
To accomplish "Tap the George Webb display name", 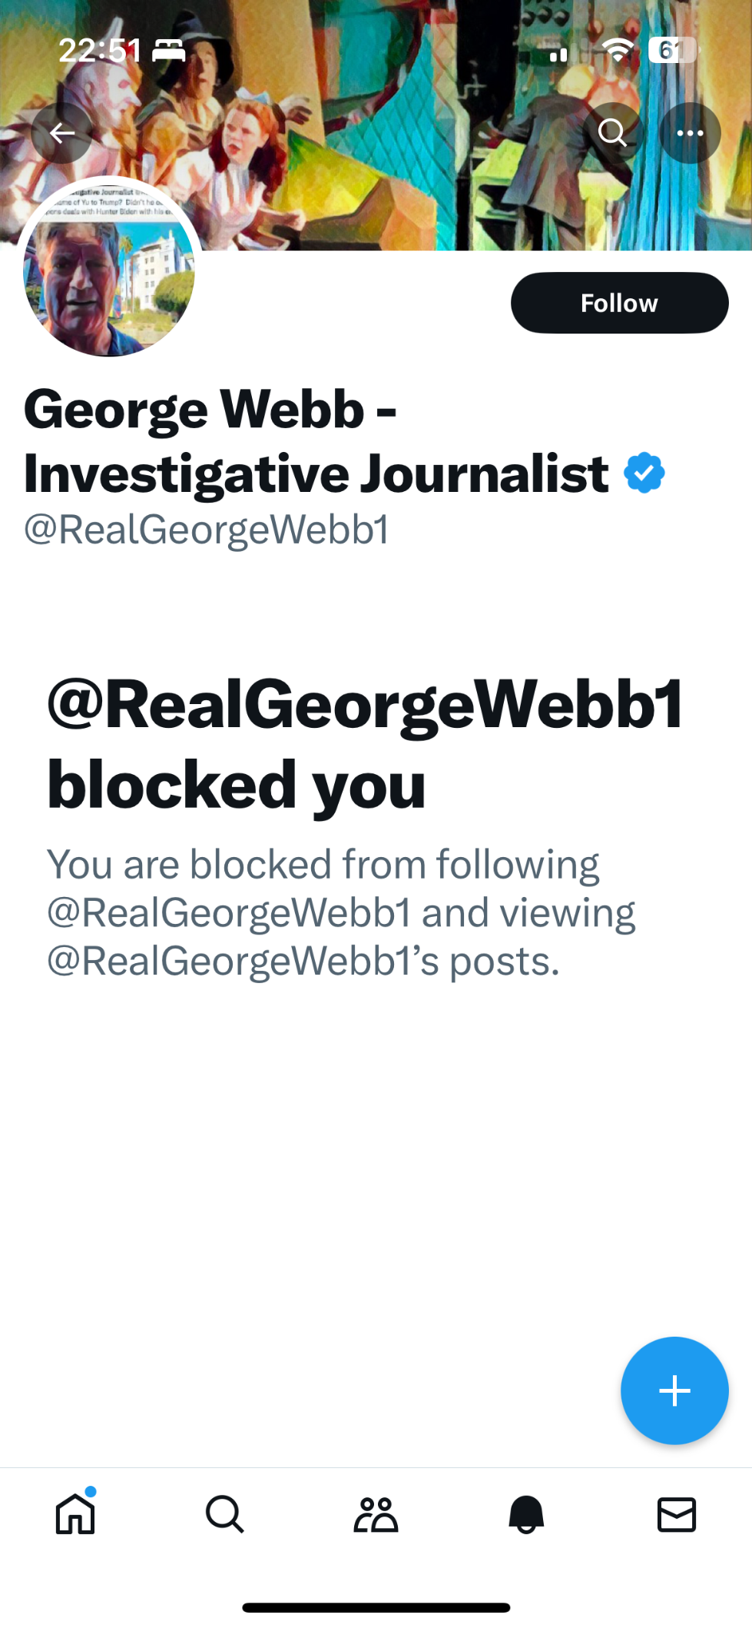I will (316, 440).
